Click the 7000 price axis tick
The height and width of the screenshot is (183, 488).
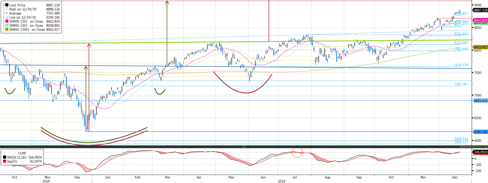coord(478,95)
